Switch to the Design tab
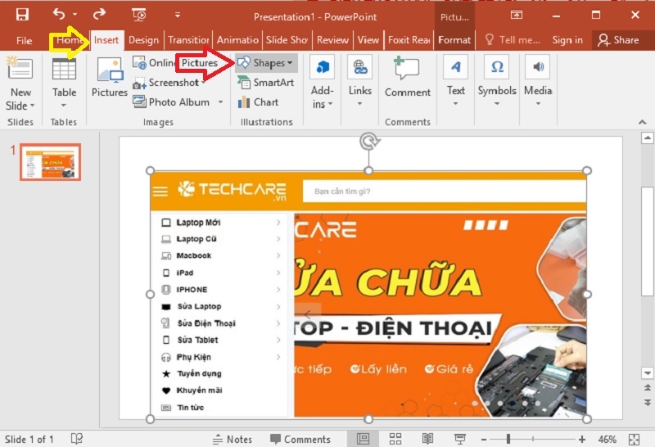Screen dimensions: 655x447 point(144,40)
